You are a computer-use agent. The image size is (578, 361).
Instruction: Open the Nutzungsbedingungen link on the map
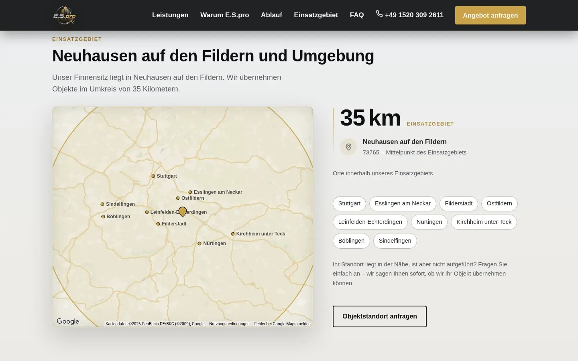[x=229, y=324]
